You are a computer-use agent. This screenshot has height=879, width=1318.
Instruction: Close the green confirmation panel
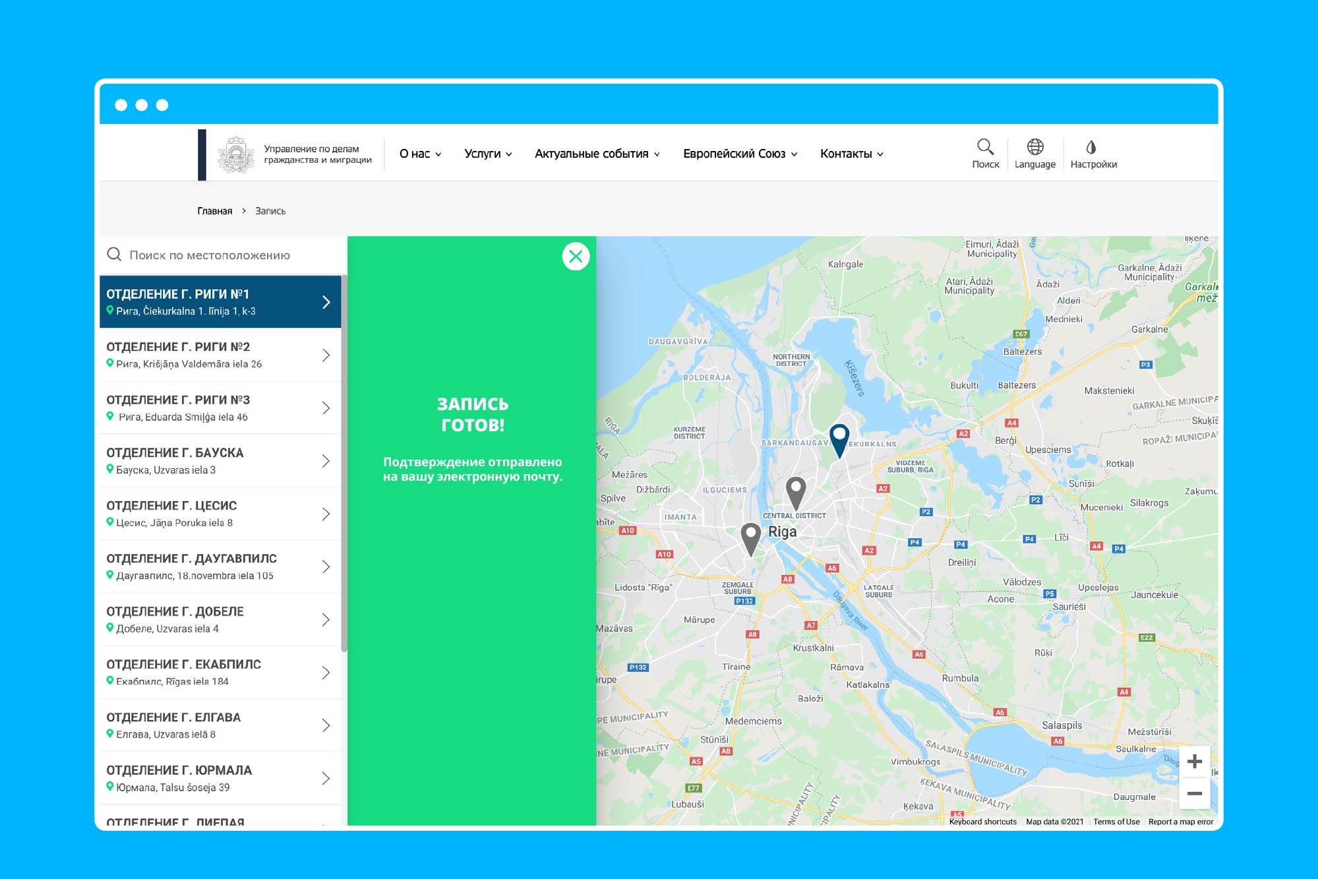pos(576,257)
